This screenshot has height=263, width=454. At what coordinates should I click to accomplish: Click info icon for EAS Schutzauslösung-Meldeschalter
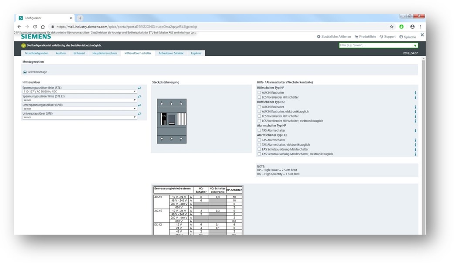[x=415, y=150]
